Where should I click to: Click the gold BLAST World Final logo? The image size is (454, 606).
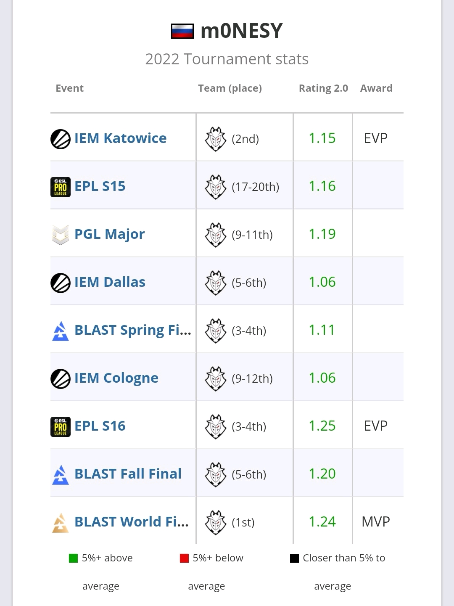click(x=61, y=522)
